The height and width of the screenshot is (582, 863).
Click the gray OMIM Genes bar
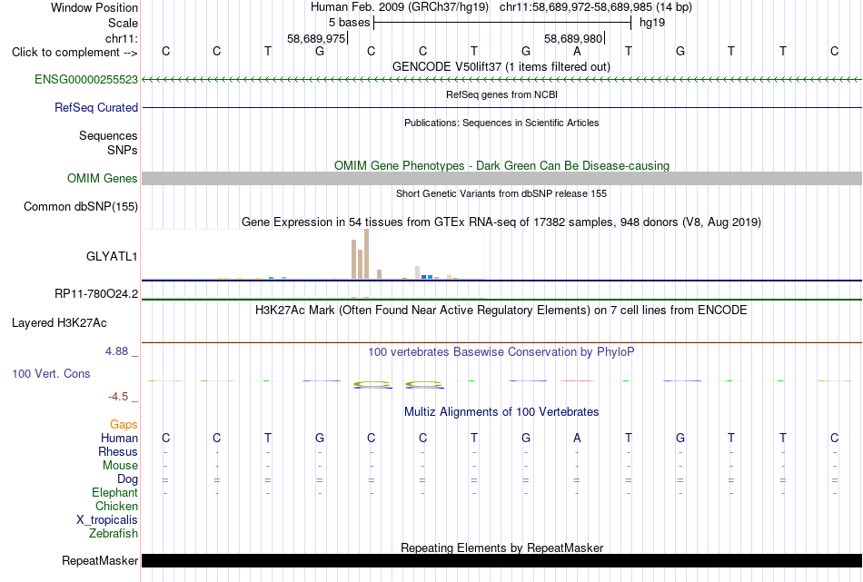(501, 178)
